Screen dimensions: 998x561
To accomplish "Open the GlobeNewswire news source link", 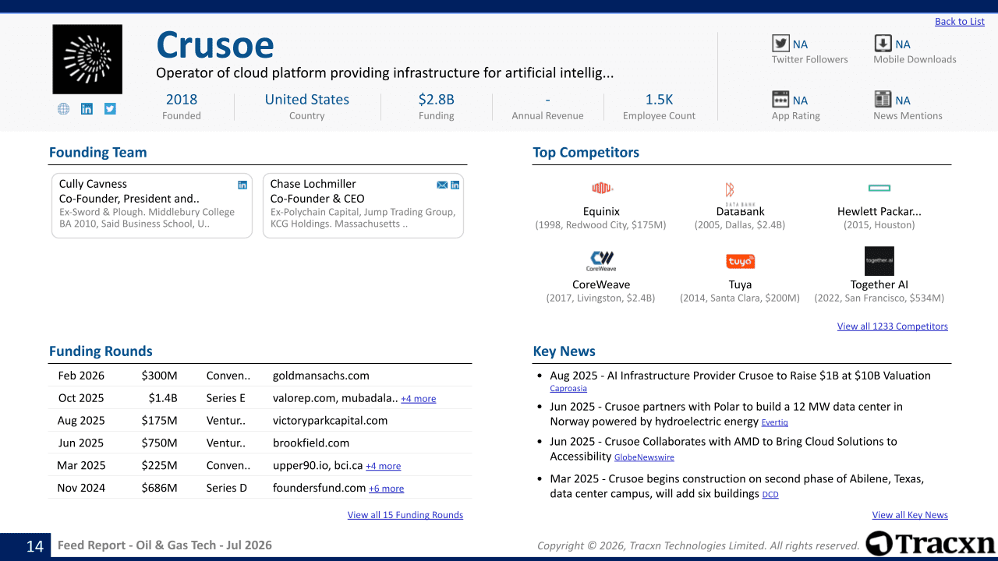I will [x=644, y=457].
